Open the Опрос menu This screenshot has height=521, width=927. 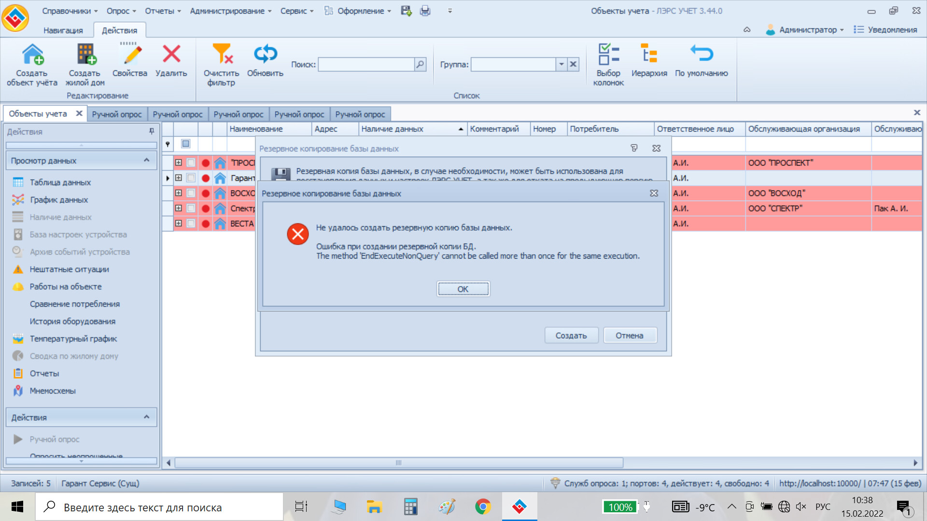pyautogui.click(x=121, y=11)
